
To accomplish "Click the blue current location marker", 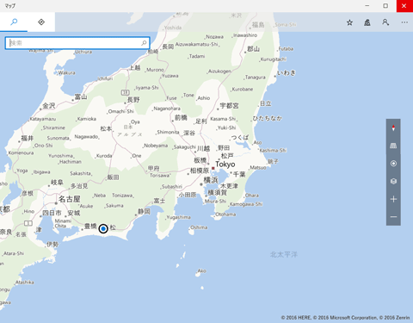I will click(103, 229).
